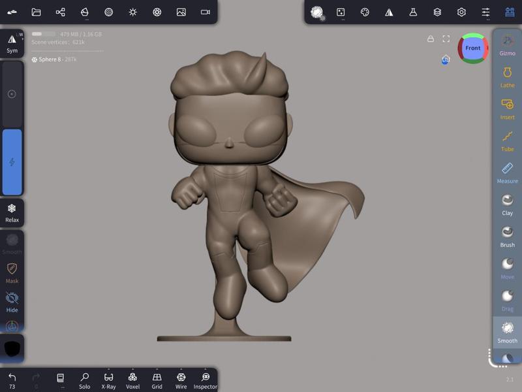Image resolution: width=522 pixels, height=392 pixels.
Task: Open the Symmetry menu in top toolbar
Action: point(389,12)
